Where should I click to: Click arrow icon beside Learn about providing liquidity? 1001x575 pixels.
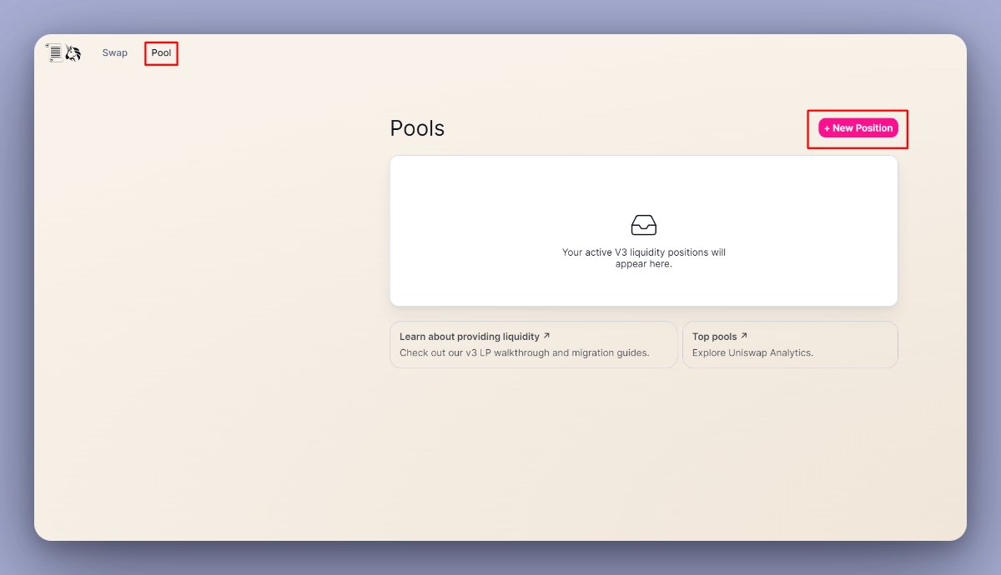546,336
